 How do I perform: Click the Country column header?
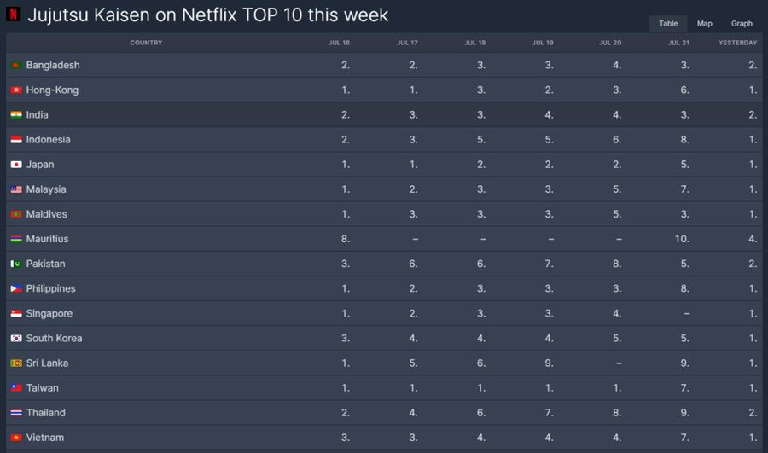pyautogui.click(x=146, y=43)
